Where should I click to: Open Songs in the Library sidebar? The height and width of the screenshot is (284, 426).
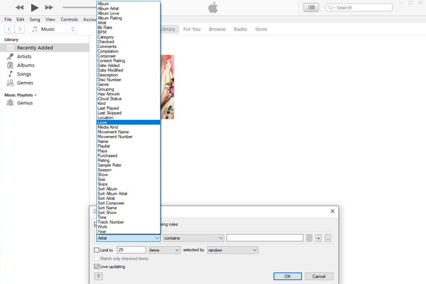[24, 74]
